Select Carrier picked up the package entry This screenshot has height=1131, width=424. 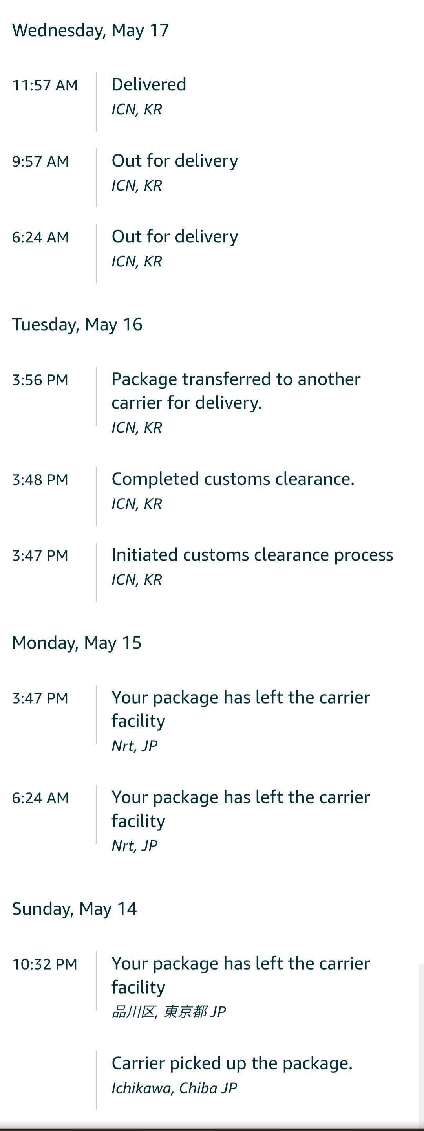(x=232, y=1063)
